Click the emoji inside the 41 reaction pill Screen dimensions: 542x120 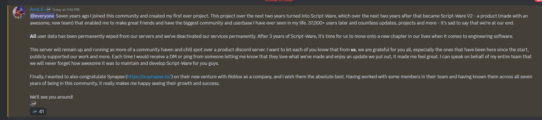click(x=34, y=111)
